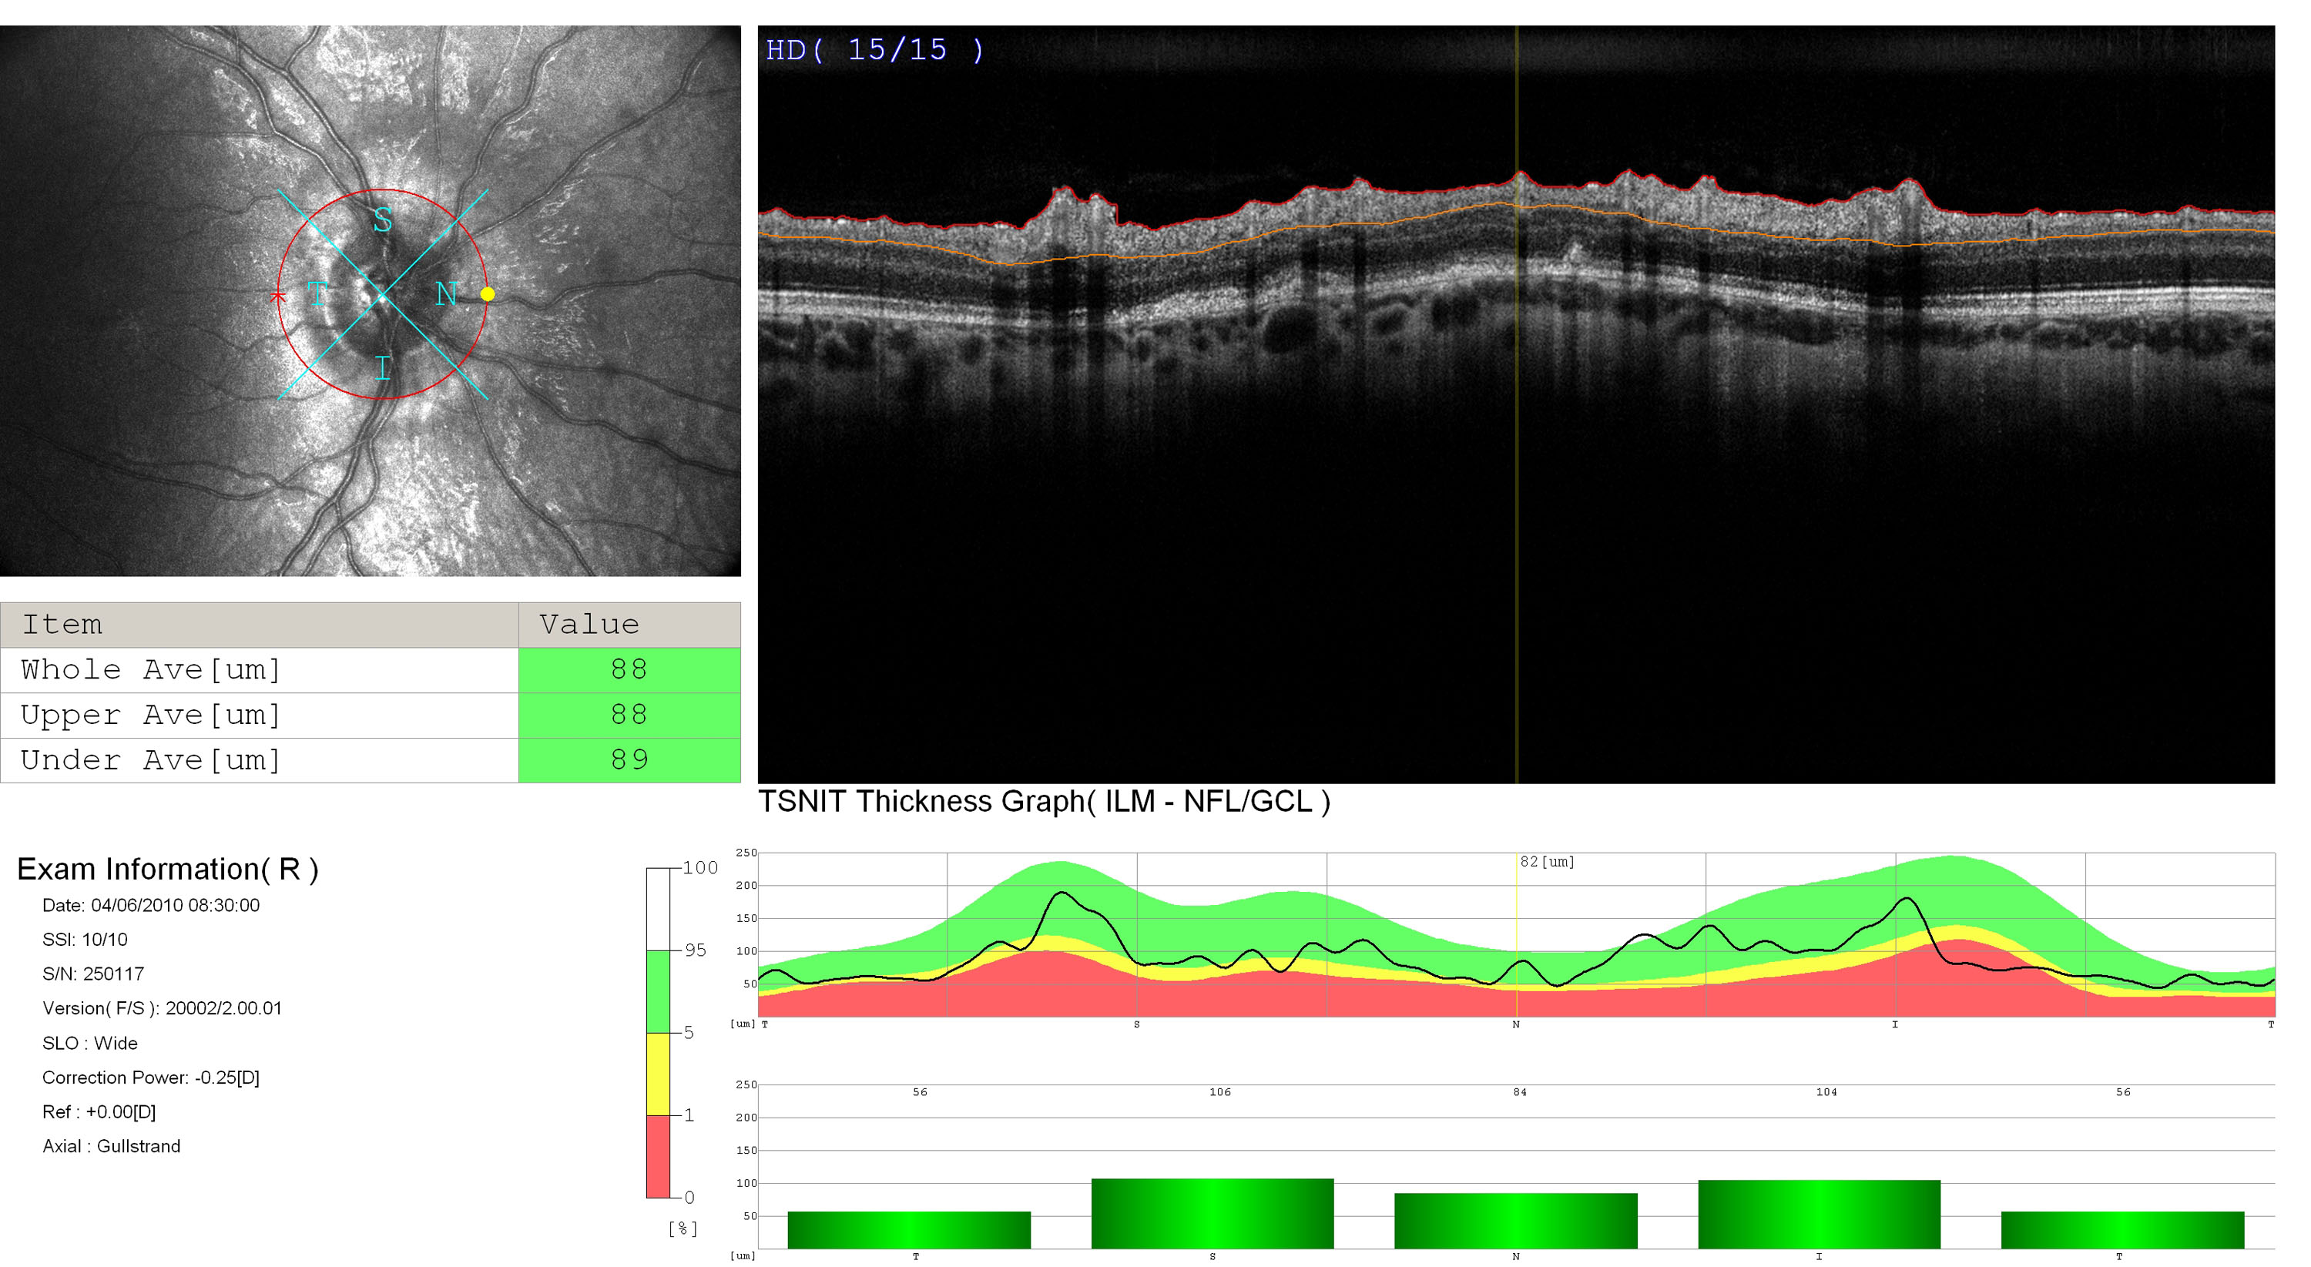The height and width of the screenshot is (1267, 2311).
Task: Click the S/N: 250117 line
Action: [93, 974]
